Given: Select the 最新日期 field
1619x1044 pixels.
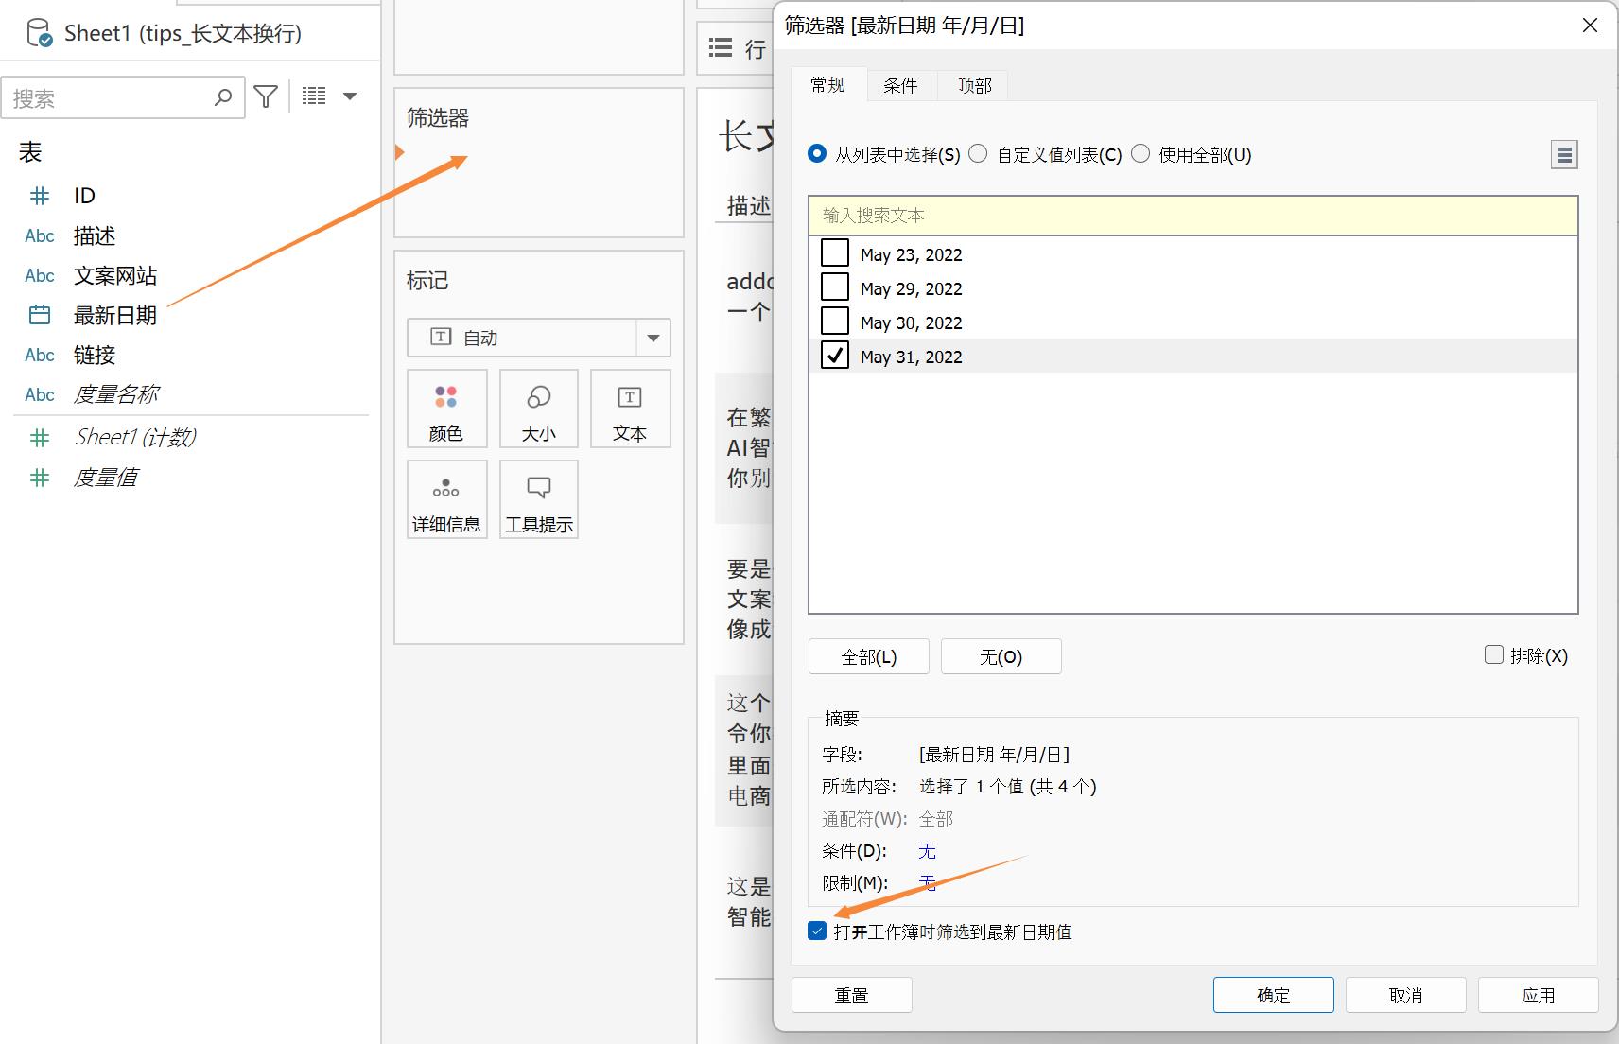Looking at the screenshot, I should coord(115,315).
